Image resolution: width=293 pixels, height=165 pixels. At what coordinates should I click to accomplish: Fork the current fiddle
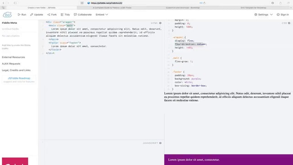tap(52, 15)
